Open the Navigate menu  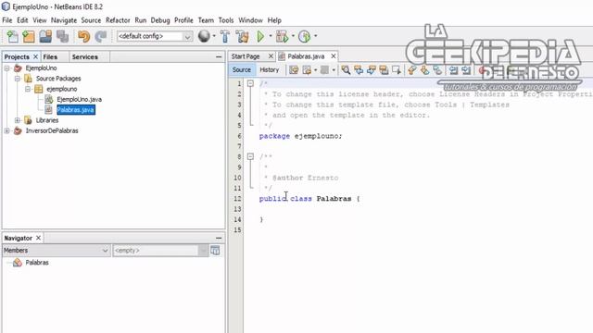point(64,20)
